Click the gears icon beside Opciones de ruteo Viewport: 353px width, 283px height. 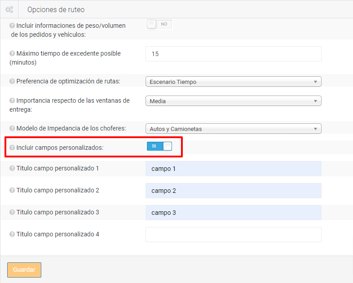[x=9, y=9]
